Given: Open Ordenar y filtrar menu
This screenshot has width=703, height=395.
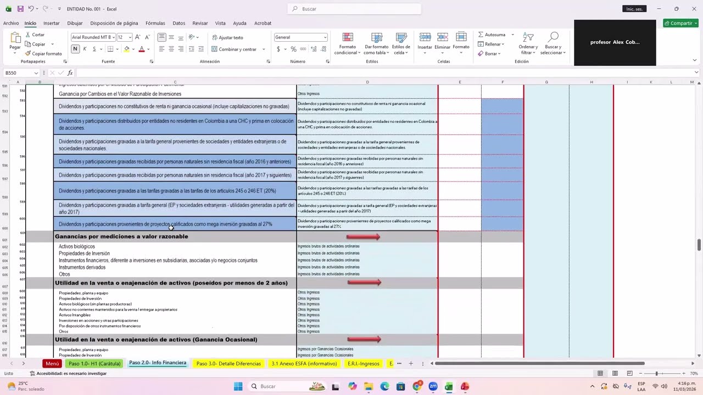Looking at the screenshot, I should click(528, 43).
